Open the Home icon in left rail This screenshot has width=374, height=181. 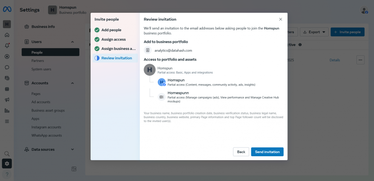(7, 35)
